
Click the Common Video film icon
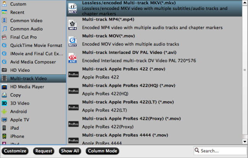(4, 20)
